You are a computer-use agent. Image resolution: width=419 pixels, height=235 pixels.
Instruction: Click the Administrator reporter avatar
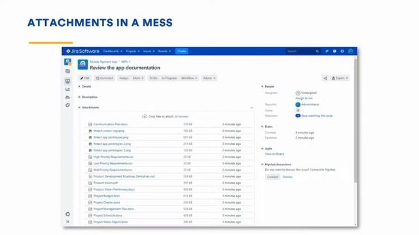[298, 104]
